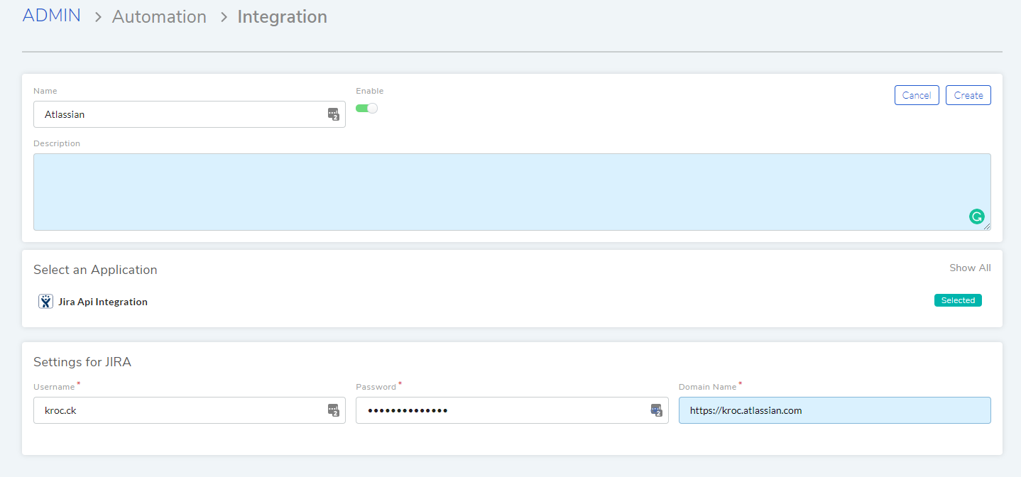Image resolution: width=1021 pixels, height=477 pixels.
Task: Click the Description label text
Action: [57, 143]
